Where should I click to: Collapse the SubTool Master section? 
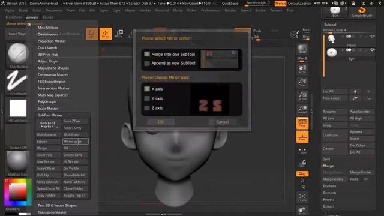(50, 115)
